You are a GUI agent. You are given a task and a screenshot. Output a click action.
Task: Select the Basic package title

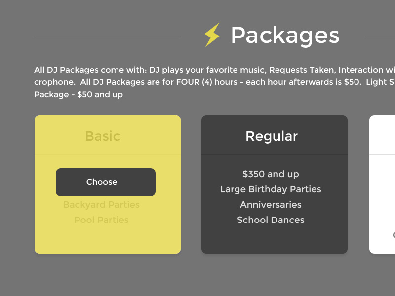tap(103, 136)
